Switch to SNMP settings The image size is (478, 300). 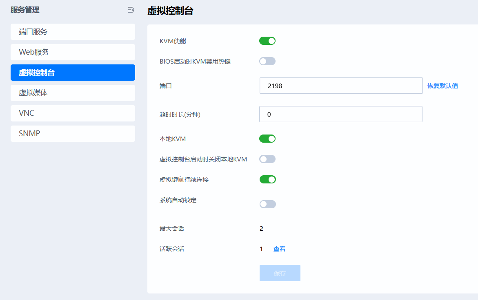(73, 134)
